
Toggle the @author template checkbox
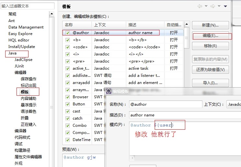coord(67,33)
